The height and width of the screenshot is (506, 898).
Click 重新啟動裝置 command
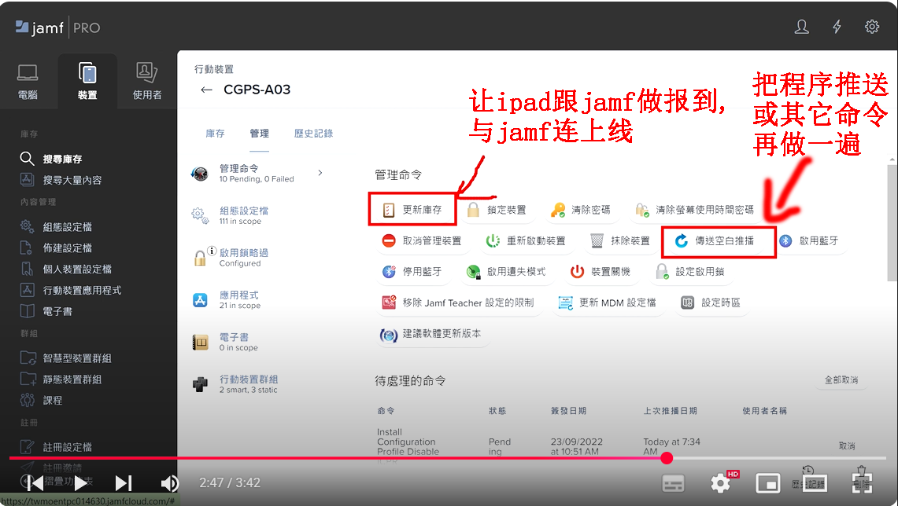pos(526,240)
